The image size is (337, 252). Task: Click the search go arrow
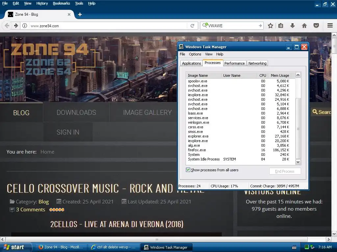click(x=260, y=26)
